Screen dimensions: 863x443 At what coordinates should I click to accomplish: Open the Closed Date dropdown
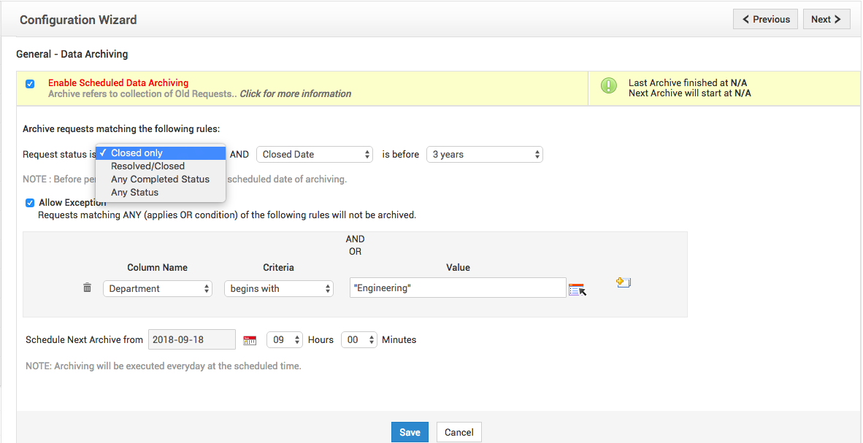(x=315, y=155)
